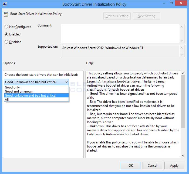
Task: Click inside the Comment text box
Action: [120, 34]
